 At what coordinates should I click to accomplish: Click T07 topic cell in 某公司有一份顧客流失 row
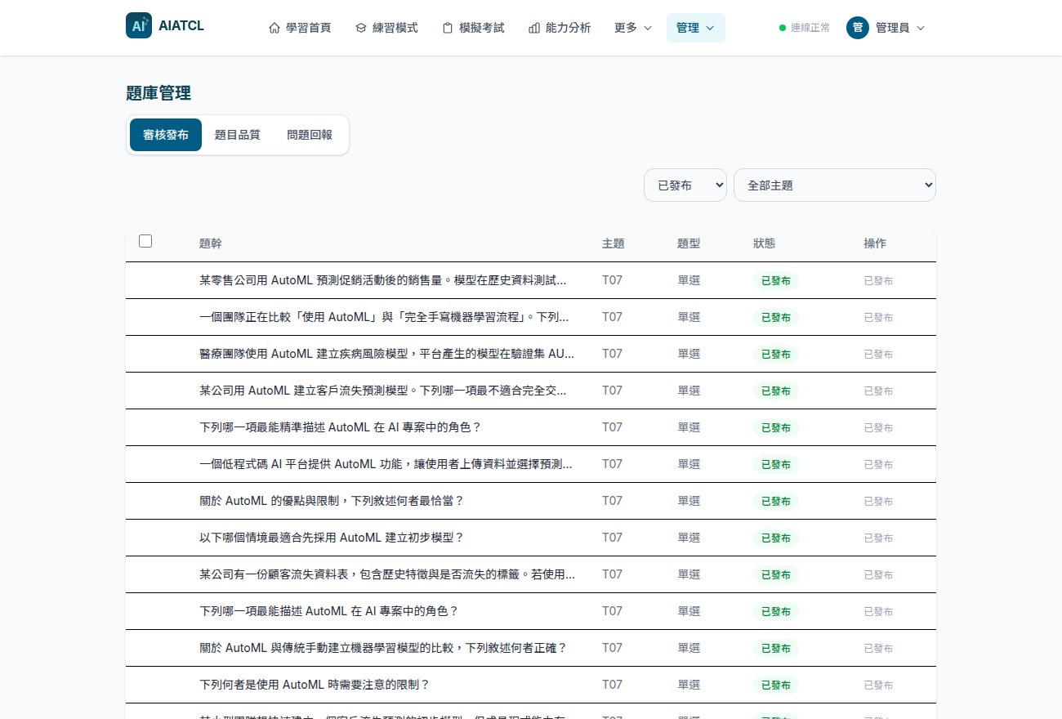coord(612,574)
